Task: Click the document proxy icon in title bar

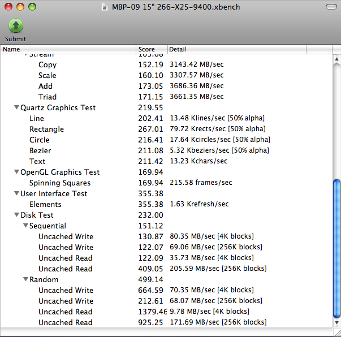Action: [x=105, y=7]
